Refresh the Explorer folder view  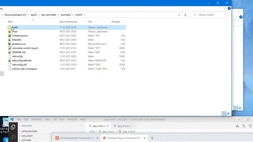(185, 15)
